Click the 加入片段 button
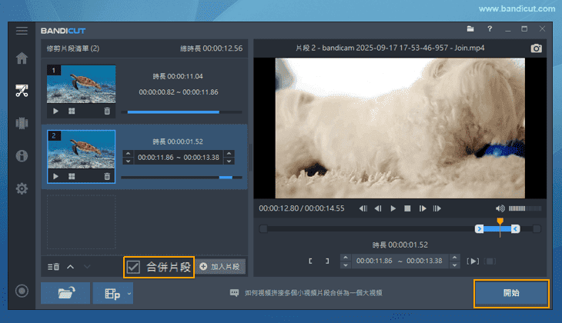This screenshot has width=562, height=323. [219, 267]
